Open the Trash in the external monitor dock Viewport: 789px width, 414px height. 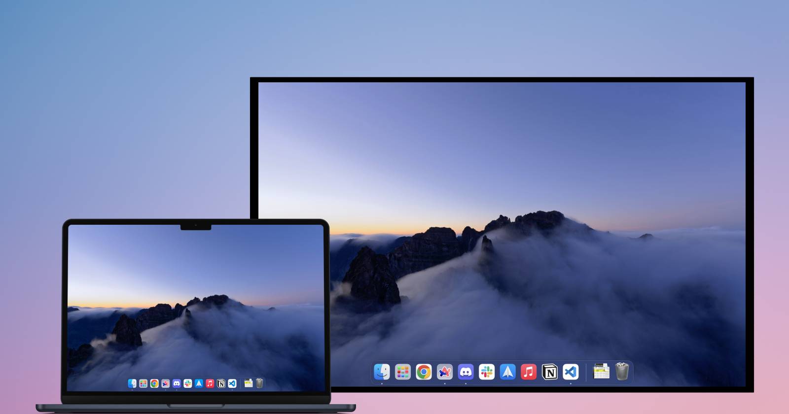622,371
